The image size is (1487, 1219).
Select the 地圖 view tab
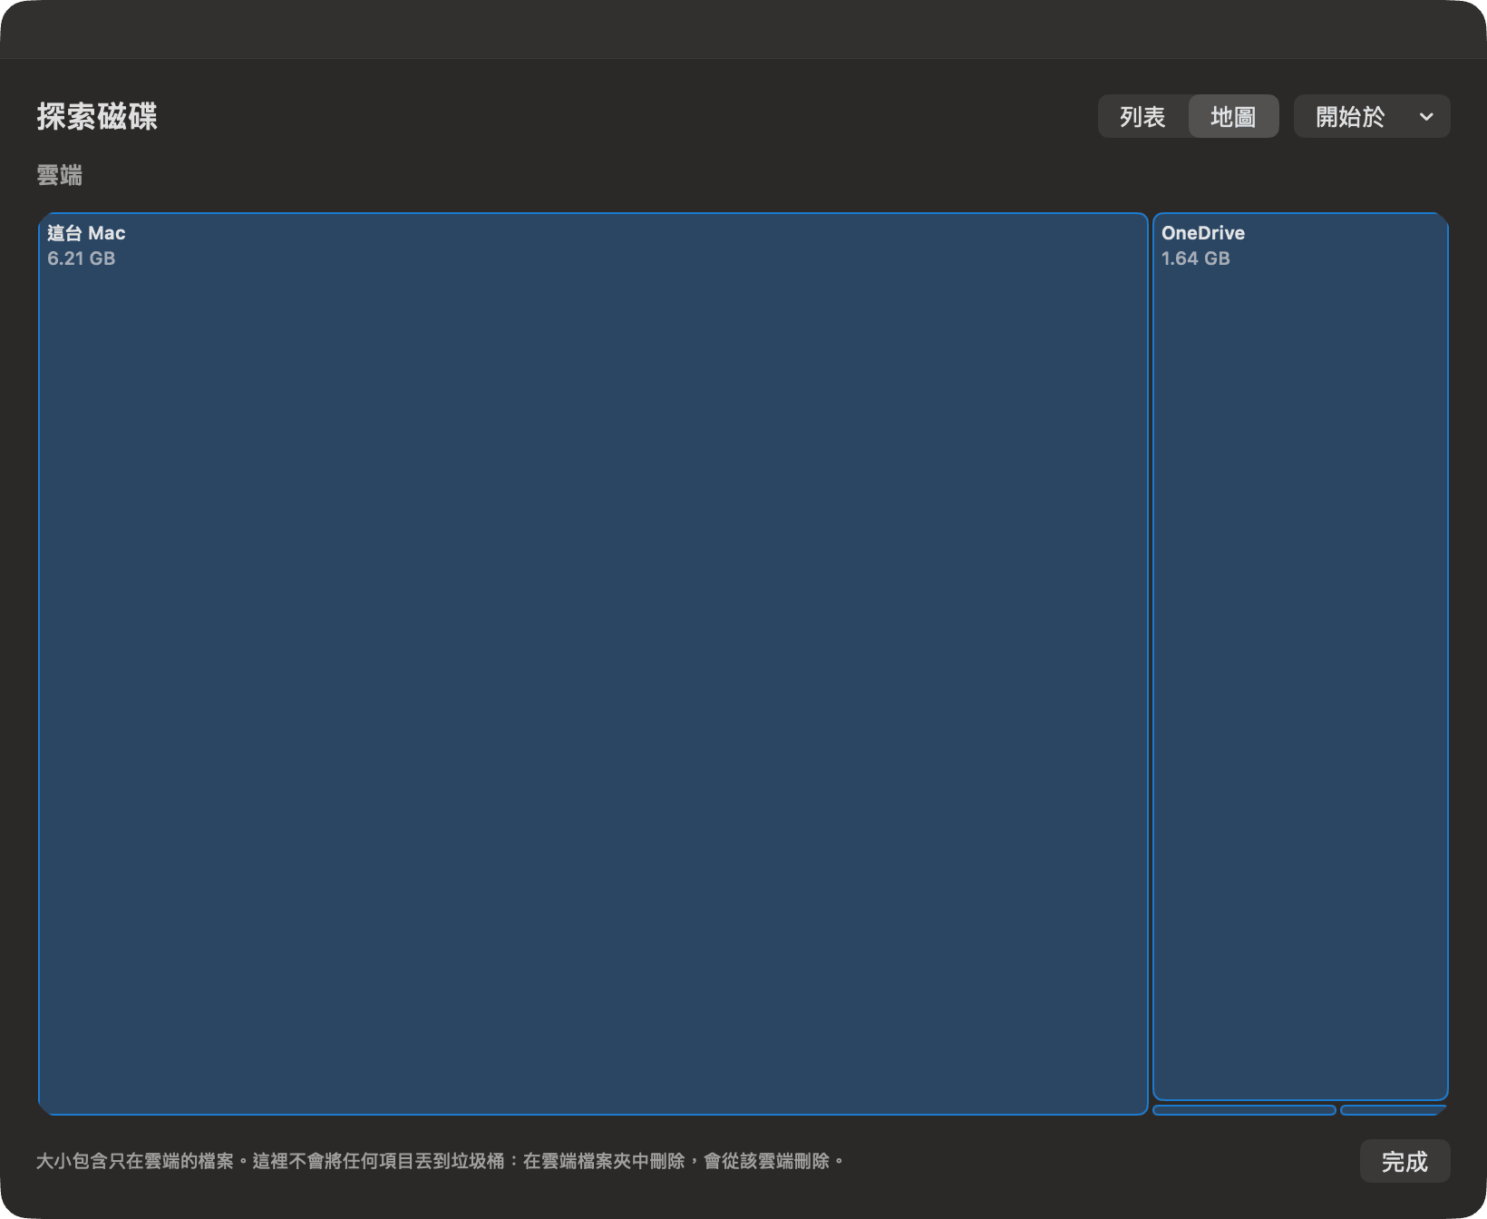[x=1233, y=117]
